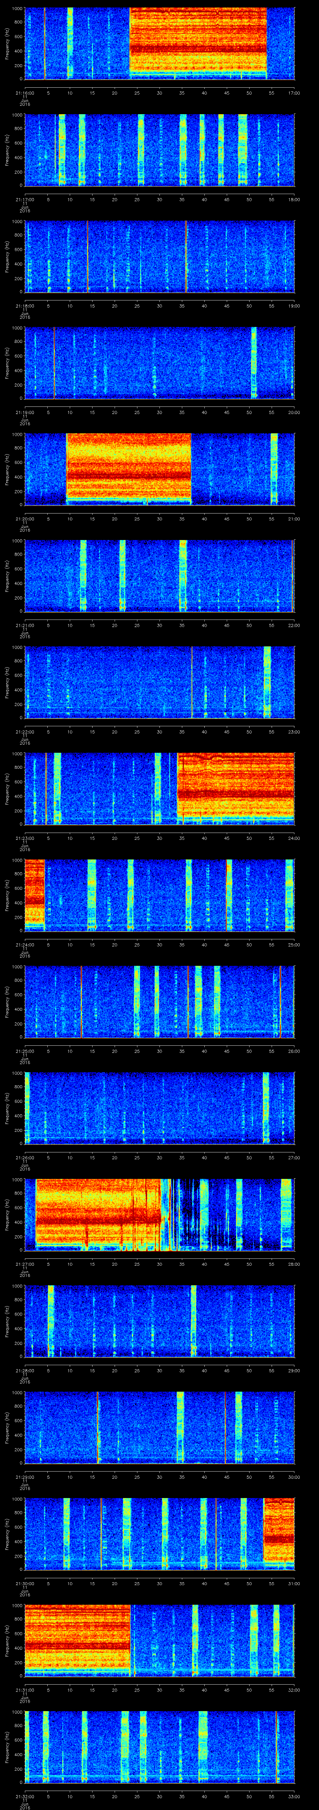Click the 21:23:00 start time label

25,838
